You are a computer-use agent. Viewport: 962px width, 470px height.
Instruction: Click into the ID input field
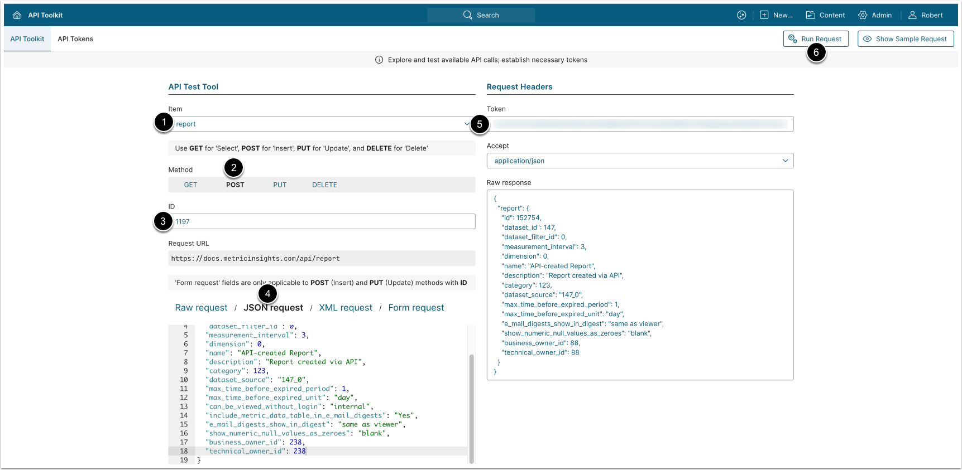tap(324, 222)
